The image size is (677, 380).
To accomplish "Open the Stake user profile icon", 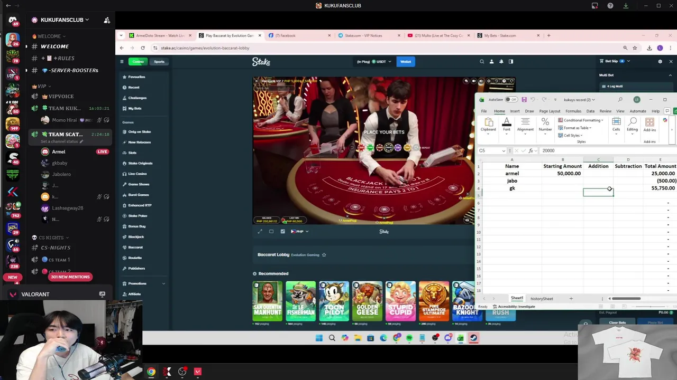I will pos(491,62).
